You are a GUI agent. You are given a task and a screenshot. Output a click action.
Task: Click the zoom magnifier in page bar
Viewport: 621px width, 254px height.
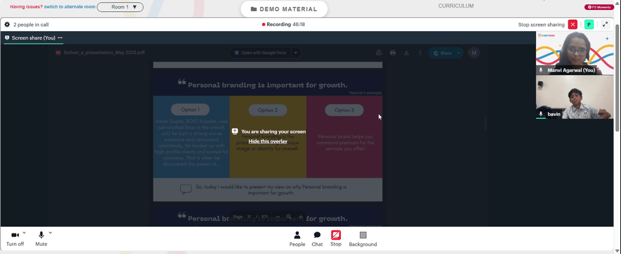tap(289, 217)
